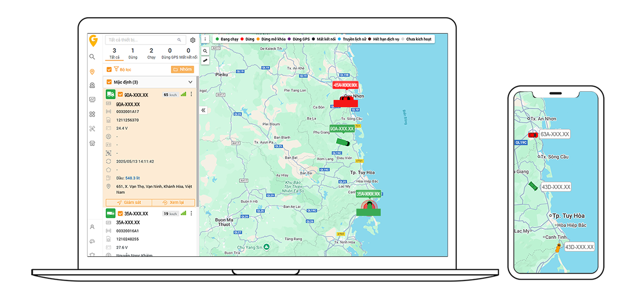This screenshot has width=634, height=291.
Task: Uncheck the 35A-XXX.XX vehicle checkbox
Action: tap(120, 213)
